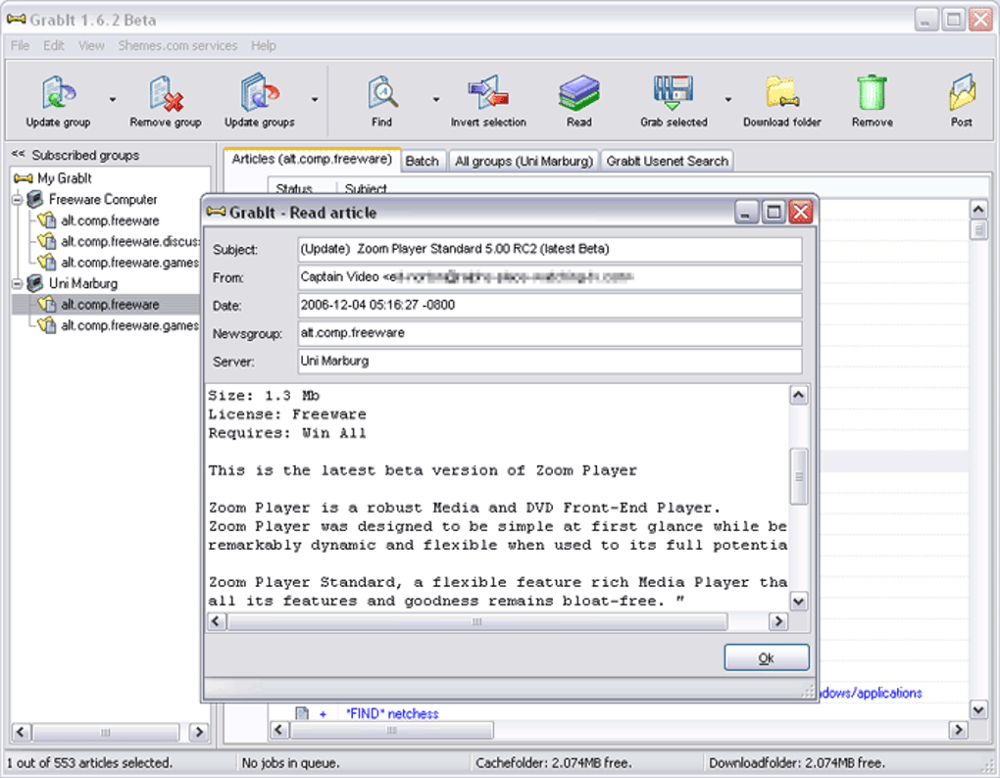Click the My GrabIt root icon
1000x778 pixels.
point(23,178)
